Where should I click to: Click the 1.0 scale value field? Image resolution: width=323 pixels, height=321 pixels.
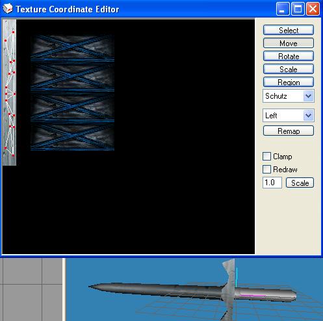(272, 183)
